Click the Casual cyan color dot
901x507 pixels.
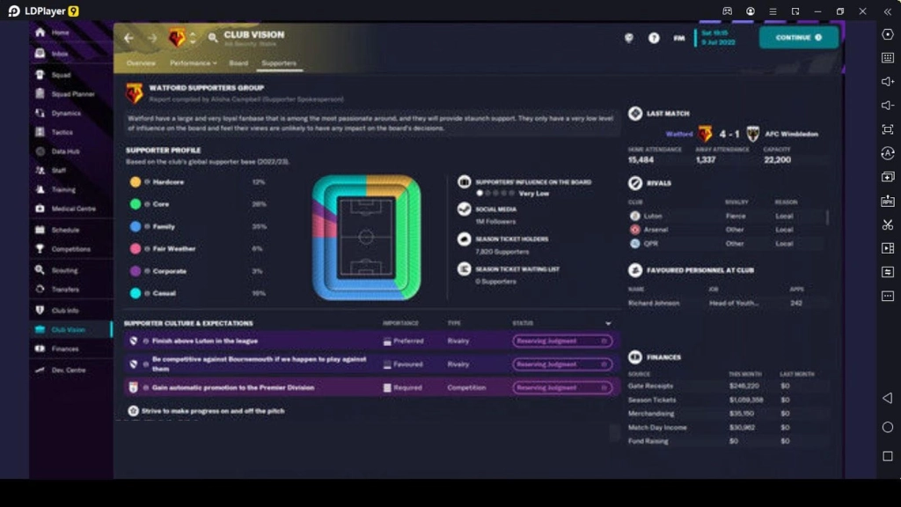(x=135, y=293)
